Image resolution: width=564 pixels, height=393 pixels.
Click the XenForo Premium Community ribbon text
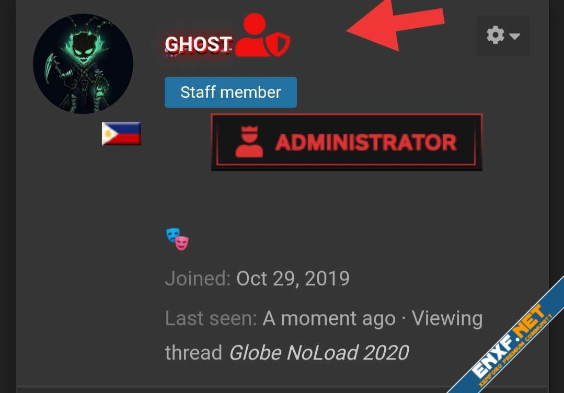click(x=516, y=351)
